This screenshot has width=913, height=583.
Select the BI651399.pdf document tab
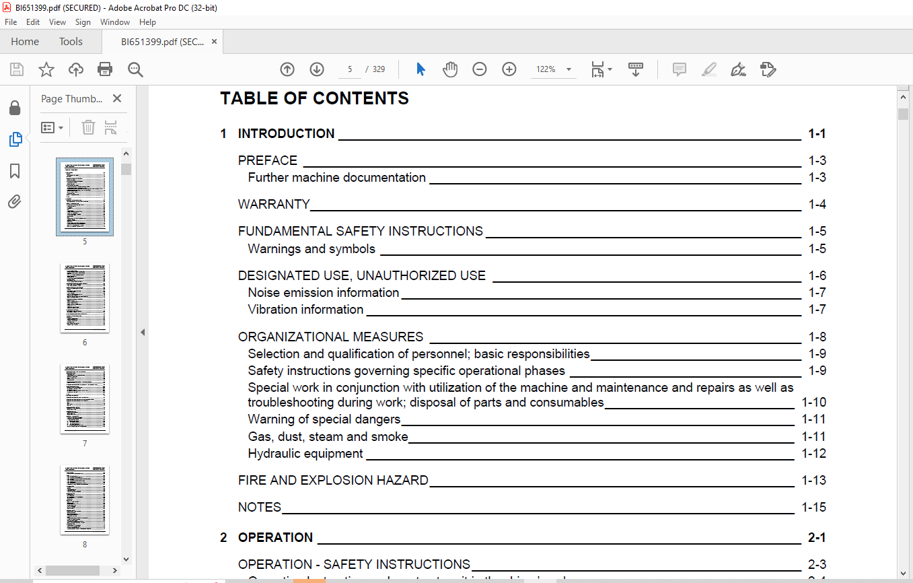(162, 42)
